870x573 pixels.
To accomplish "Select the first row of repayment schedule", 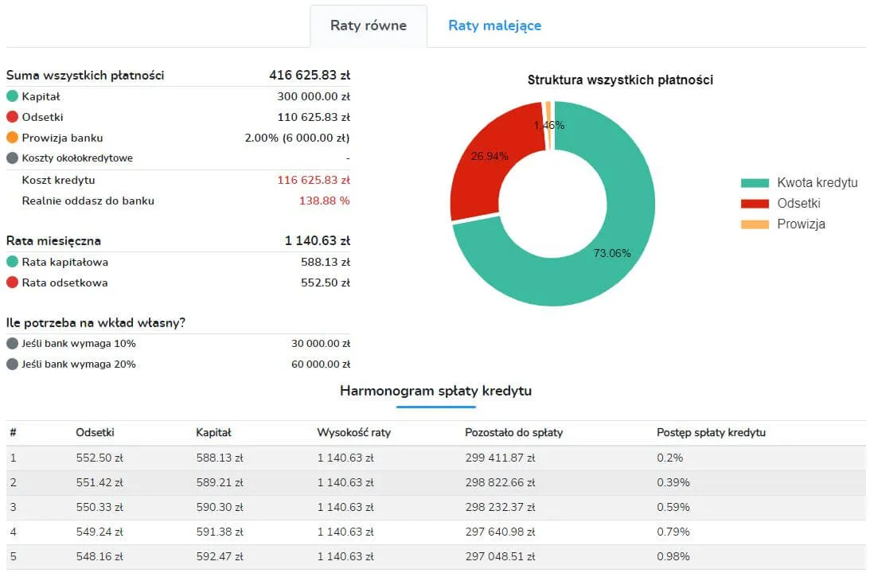I will 435,458.
